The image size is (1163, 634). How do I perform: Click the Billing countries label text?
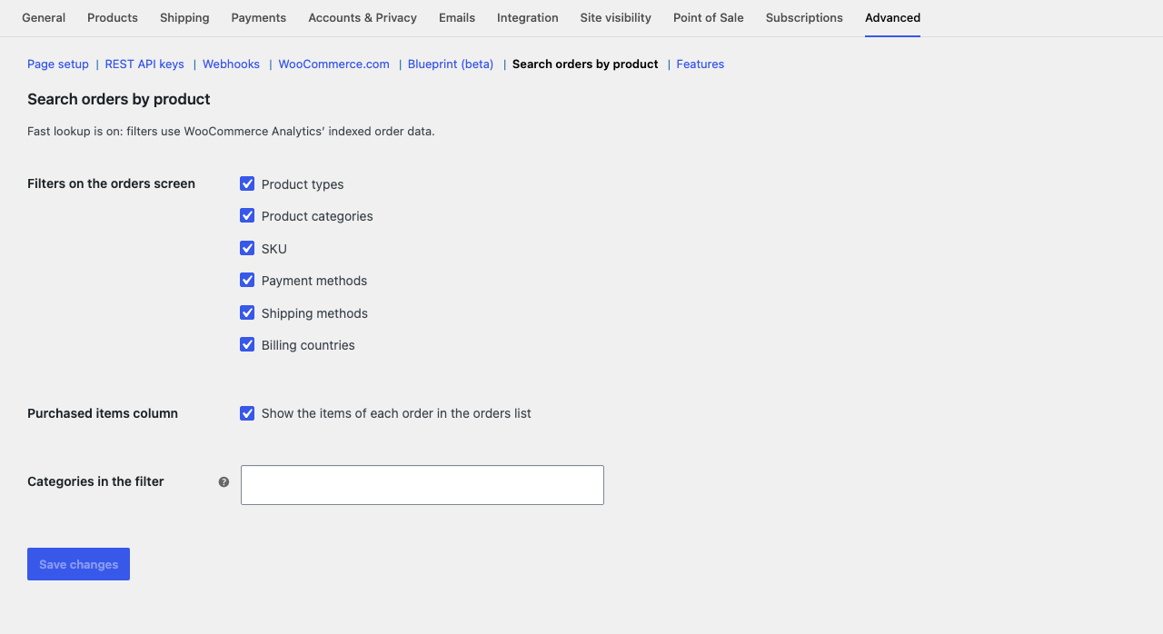pyautogui.click(x=308, y=345)
